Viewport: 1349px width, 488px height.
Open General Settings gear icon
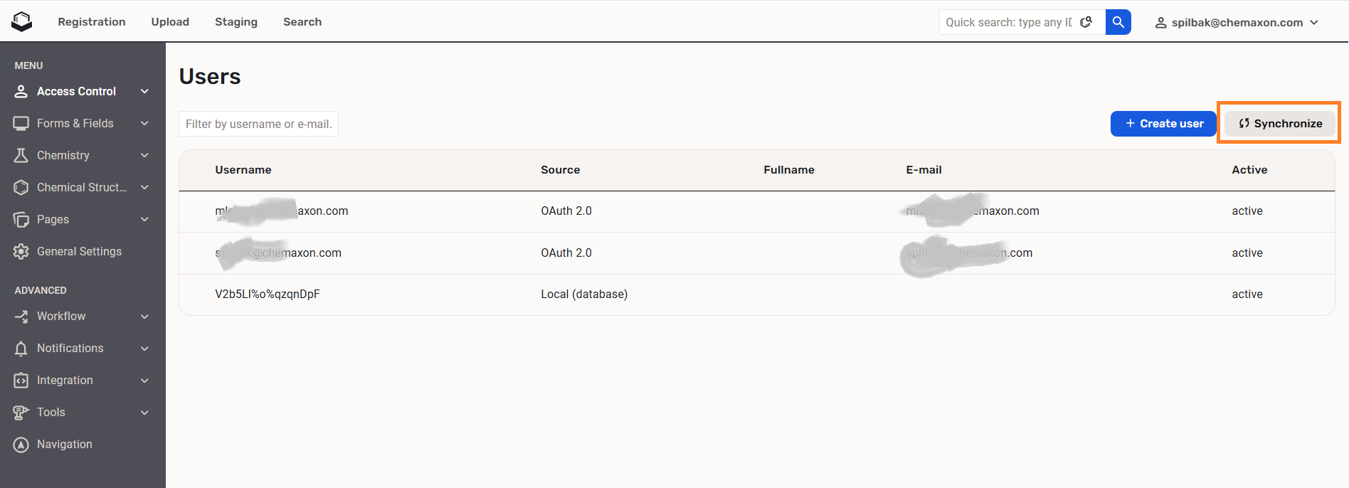point(21,251)
